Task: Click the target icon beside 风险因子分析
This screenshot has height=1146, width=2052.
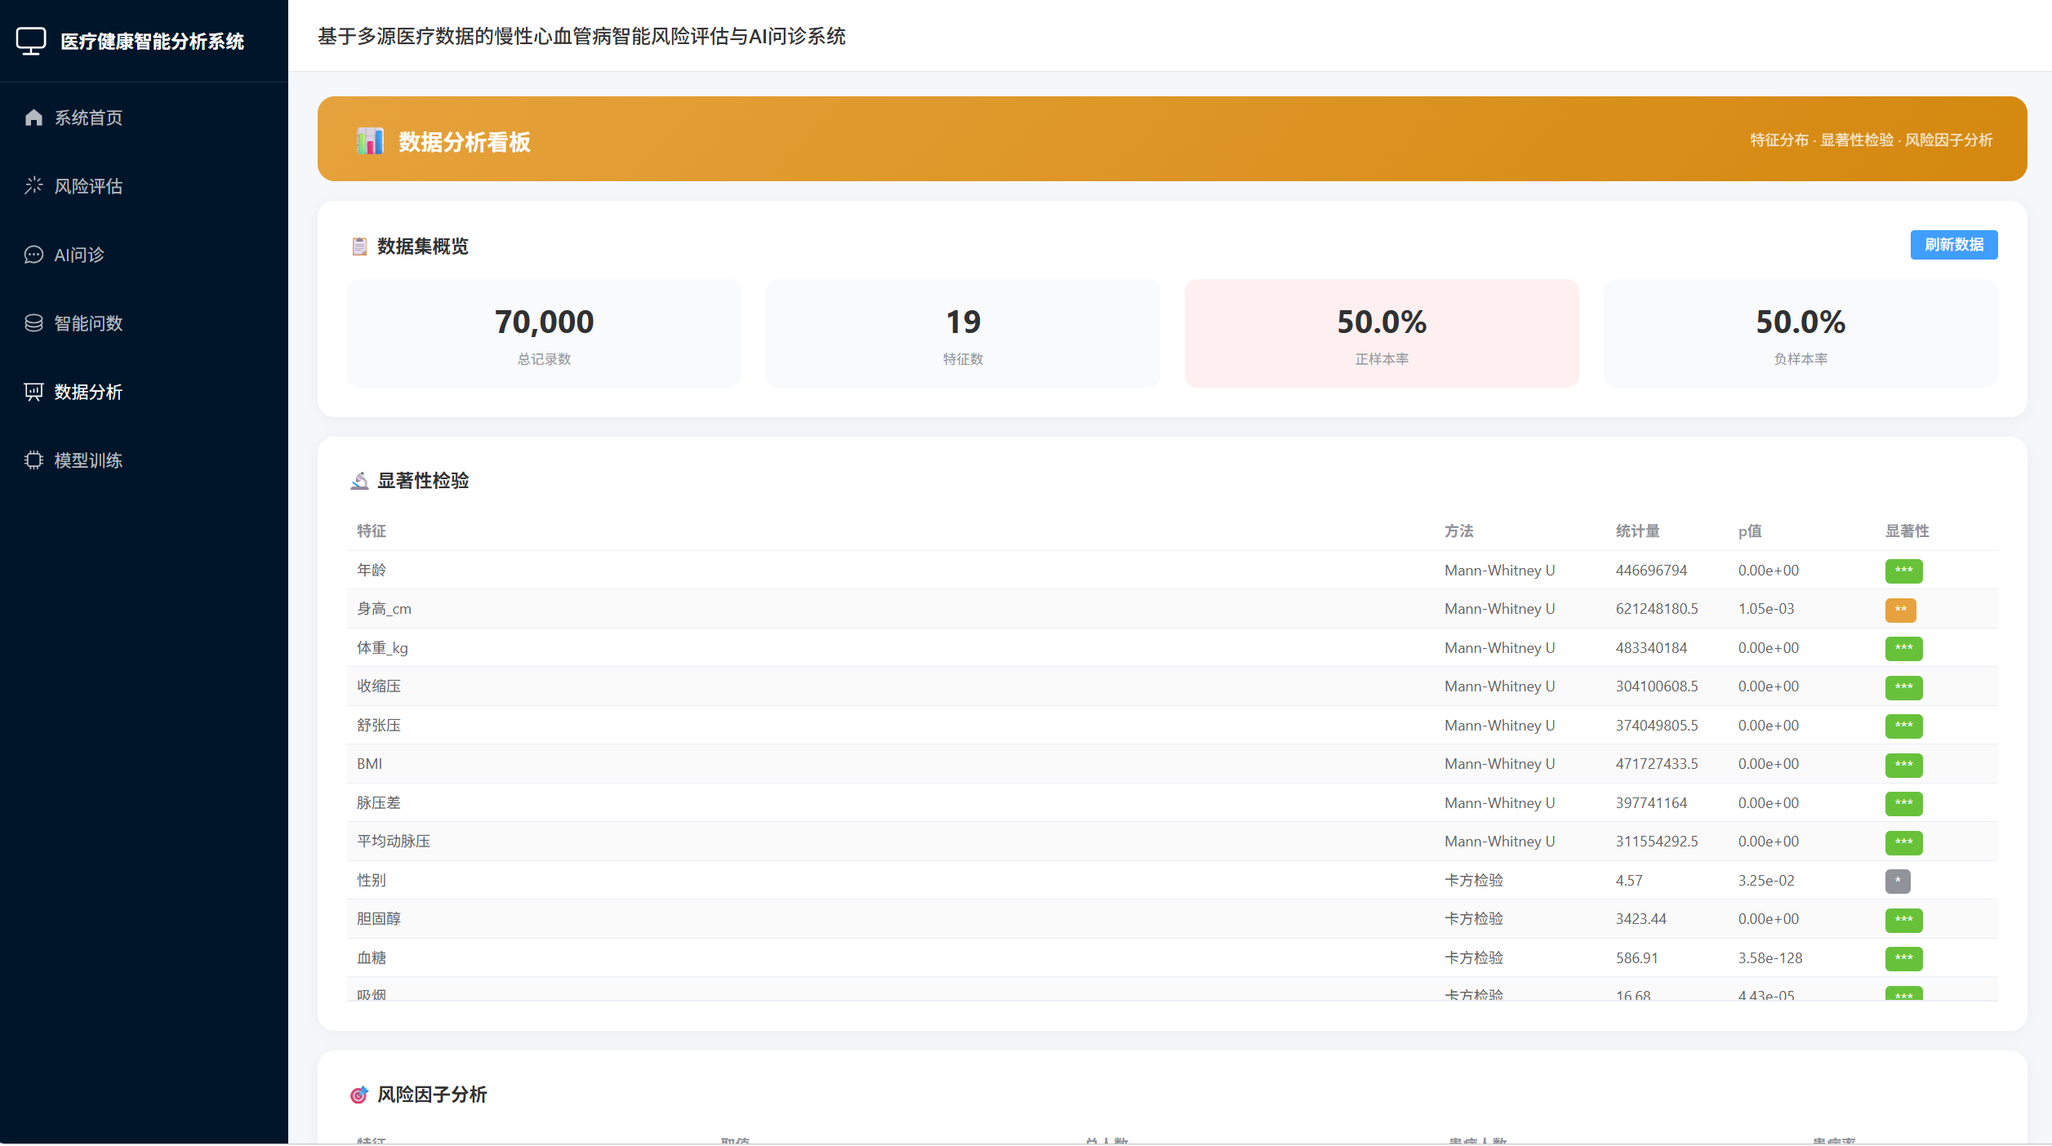Action: point(359,1095)
